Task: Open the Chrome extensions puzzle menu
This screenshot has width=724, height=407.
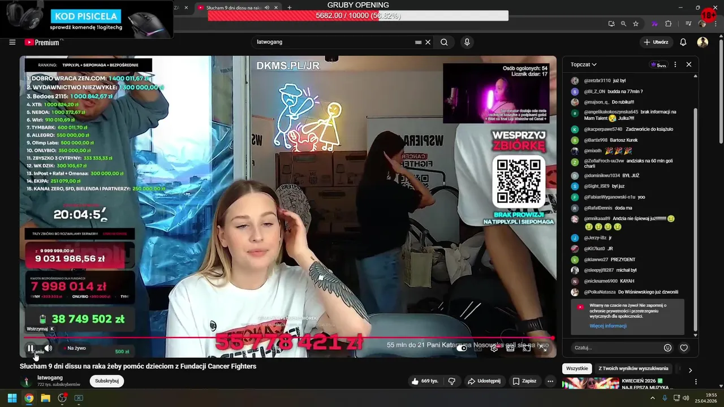Action: coord(668,24)
